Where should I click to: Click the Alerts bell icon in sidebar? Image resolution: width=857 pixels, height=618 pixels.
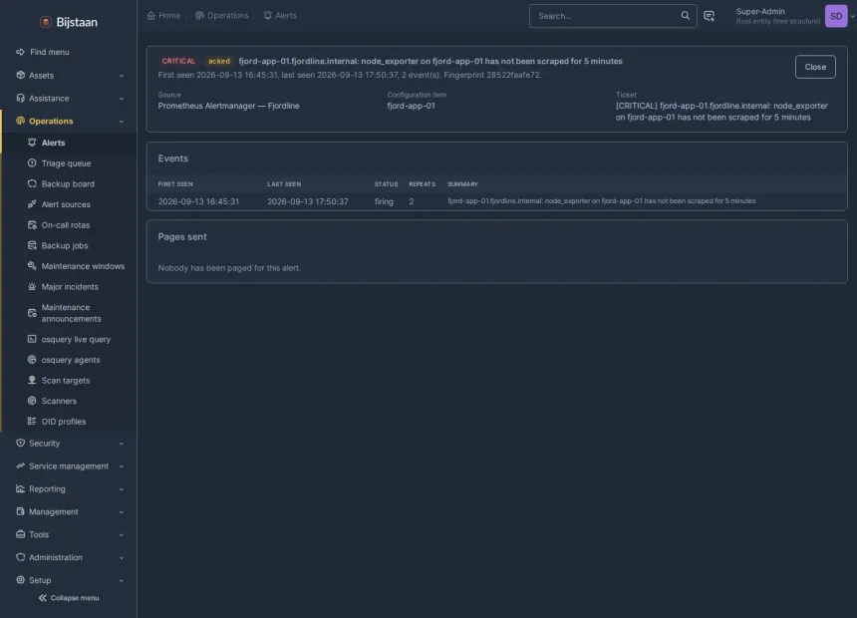click(32, 143)
